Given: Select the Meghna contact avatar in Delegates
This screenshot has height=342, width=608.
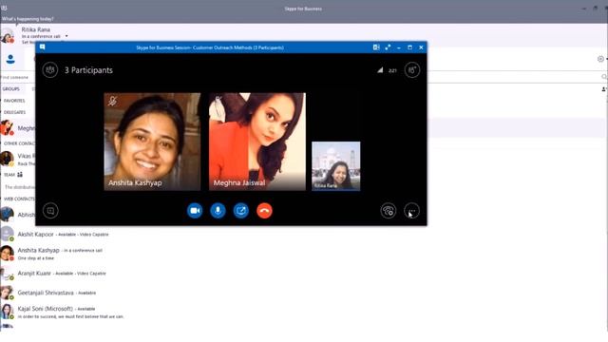Looking at the screenshot, I should (x=7, y=128).
